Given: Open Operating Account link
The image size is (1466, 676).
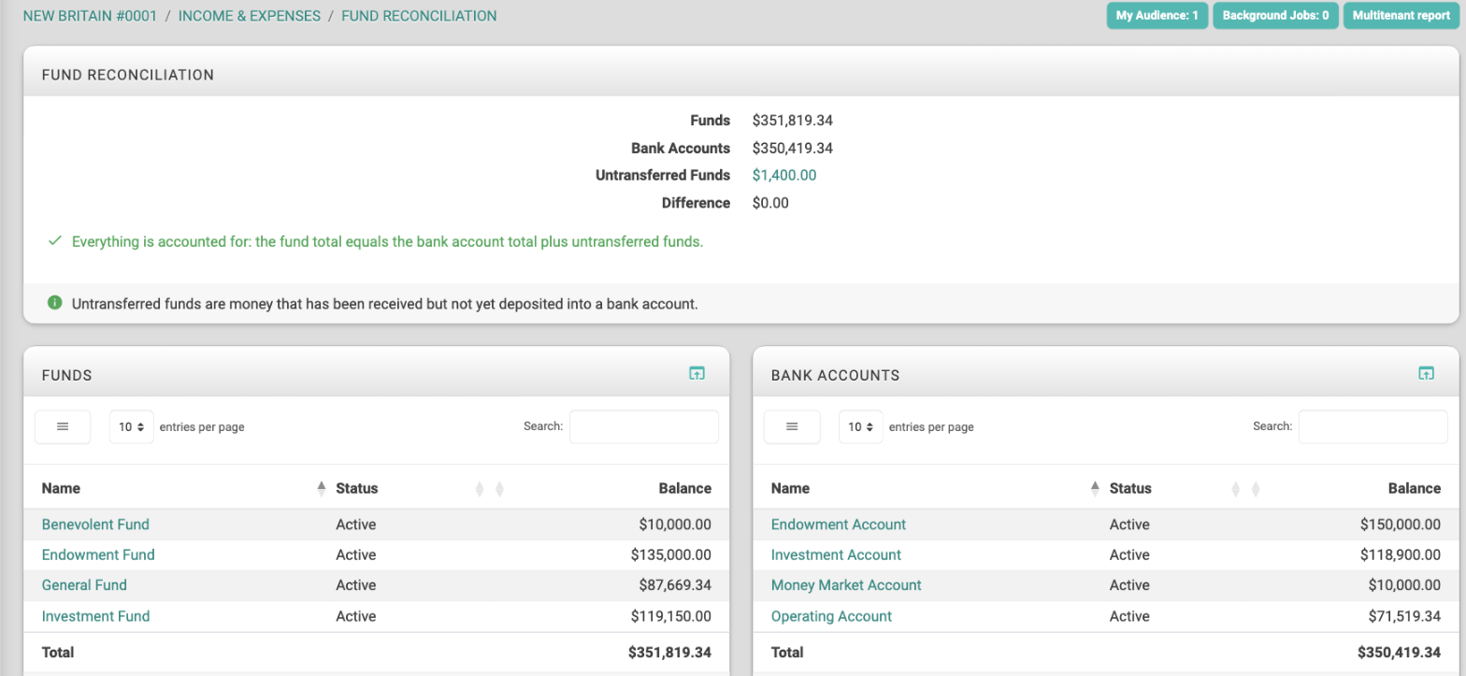Looking at the screenshot, I should 831,616.
